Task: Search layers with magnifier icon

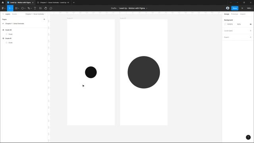Action: click(x=3, y=14)
